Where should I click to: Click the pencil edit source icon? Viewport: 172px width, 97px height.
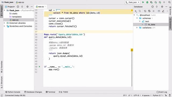(163, 11)
